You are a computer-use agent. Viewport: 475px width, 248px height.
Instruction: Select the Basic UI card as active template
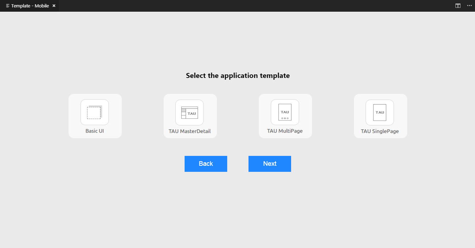pos(95,116)
